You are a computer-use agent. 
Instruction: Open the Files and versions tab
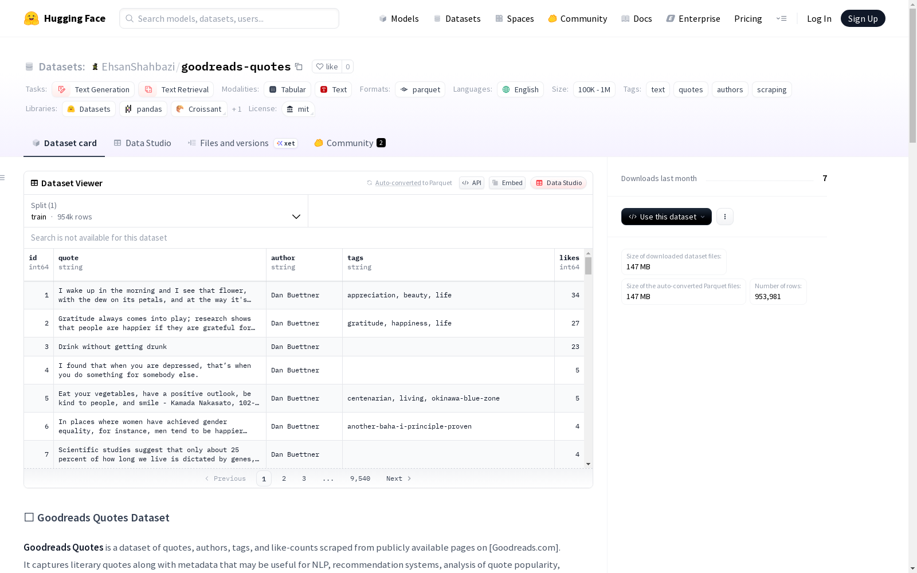(242, 143)
